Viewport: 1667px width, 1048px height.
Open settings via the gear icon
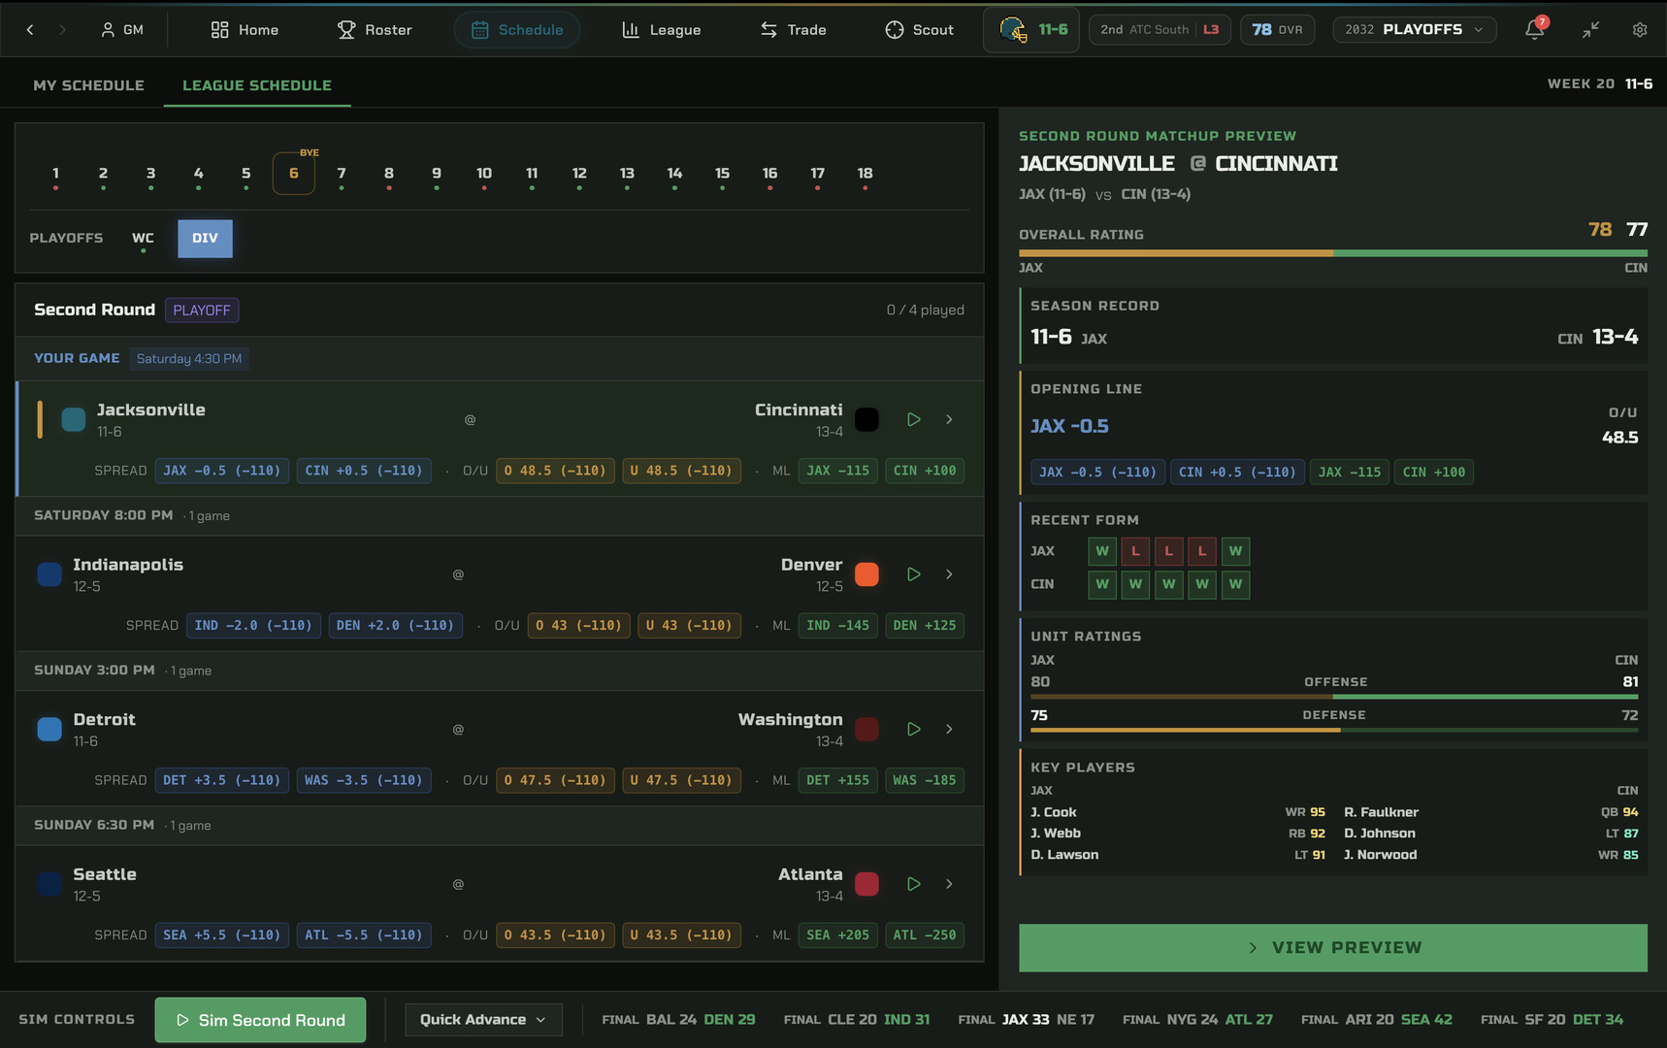pyautogui.click(x=1639, y=30)
